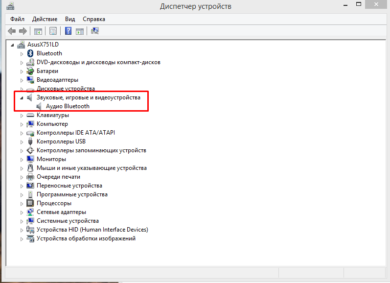Click the Back arrow toolbar icon
Image resolution: width=390 pixels, height=283 pixels.
12,31
